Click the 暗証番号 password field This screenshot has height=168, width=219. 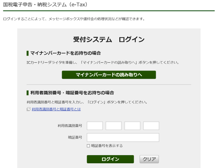pos(123,137)
